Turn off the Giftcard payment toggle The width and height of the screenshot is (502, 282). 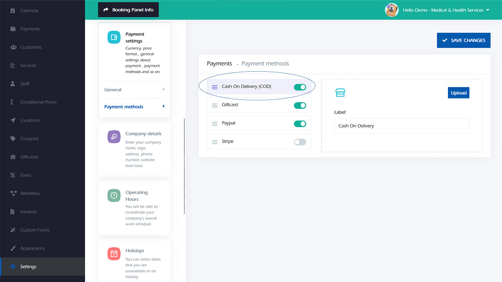coord(300,105)
